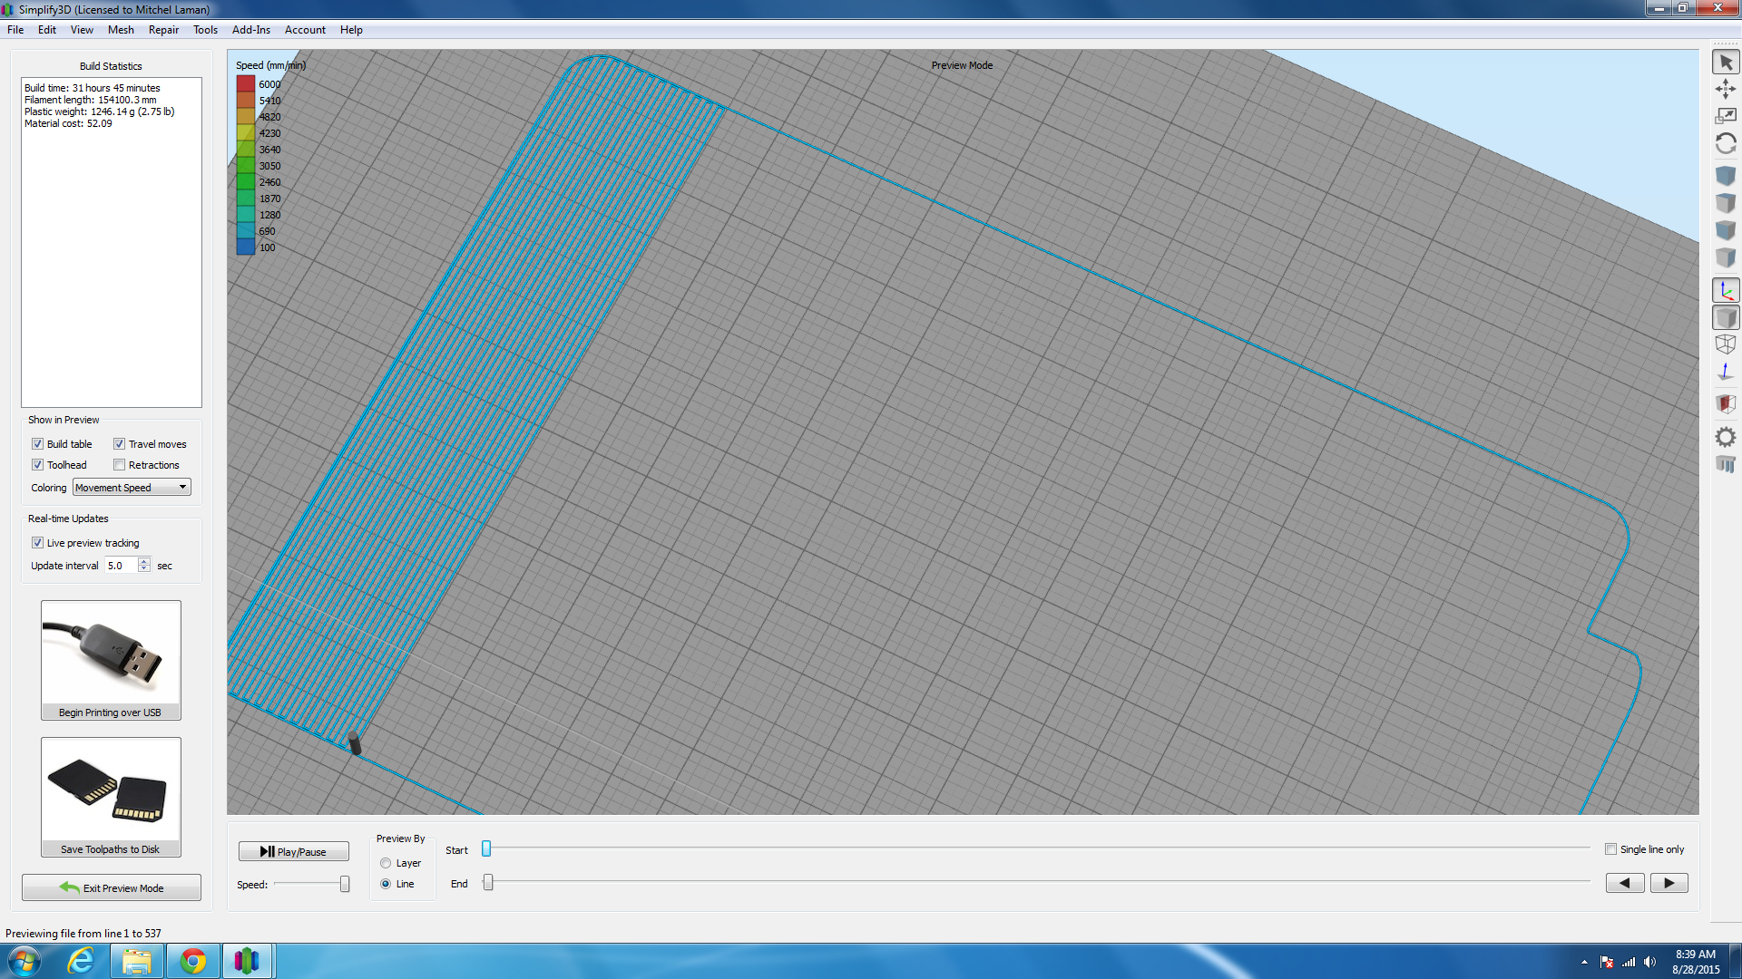Click the Build time statistics text
Viewport: 1742px width, 979px height.
coord(93,88)
